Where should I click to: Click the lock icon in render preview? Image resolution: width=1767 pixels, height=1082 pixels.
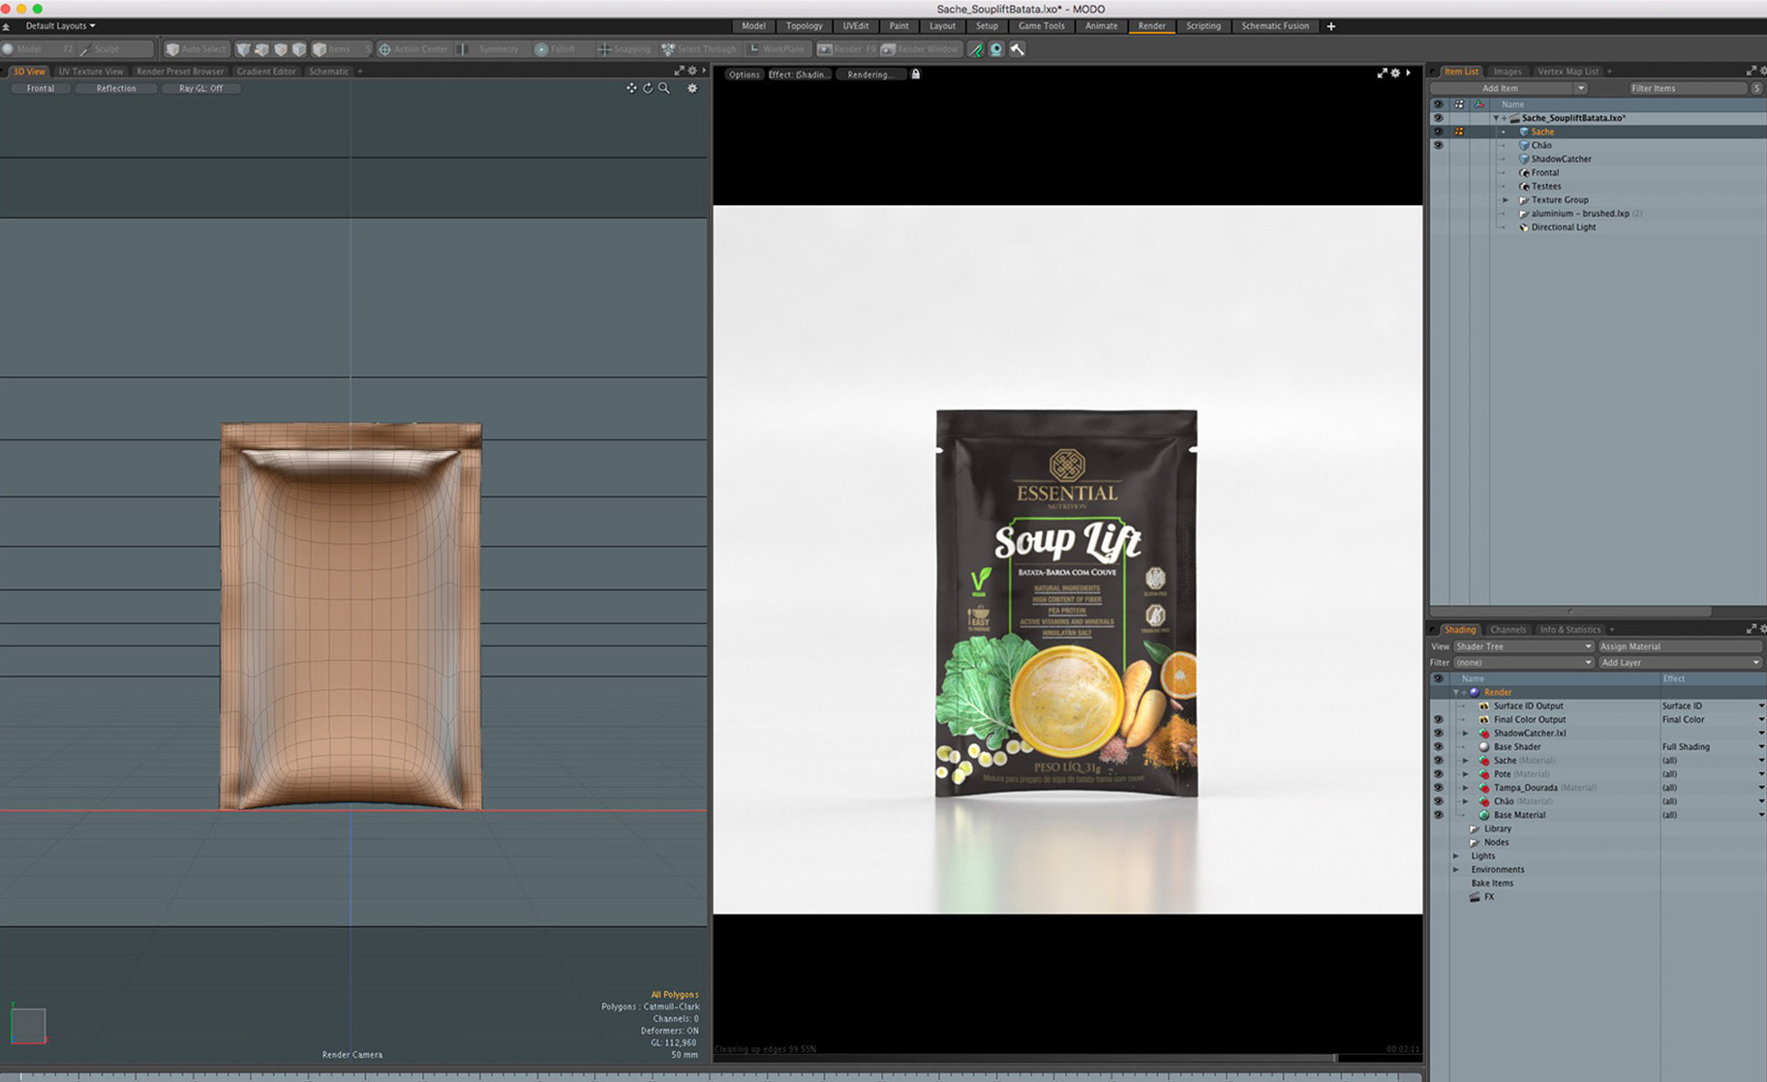pyautogui.click(x=915, y=74)
